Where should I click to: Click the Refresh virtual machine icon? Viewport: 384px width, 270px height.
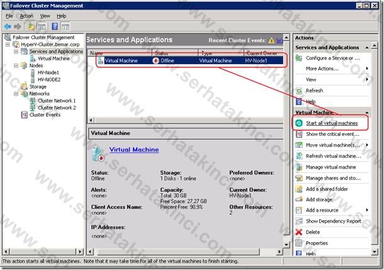[299, 156]
